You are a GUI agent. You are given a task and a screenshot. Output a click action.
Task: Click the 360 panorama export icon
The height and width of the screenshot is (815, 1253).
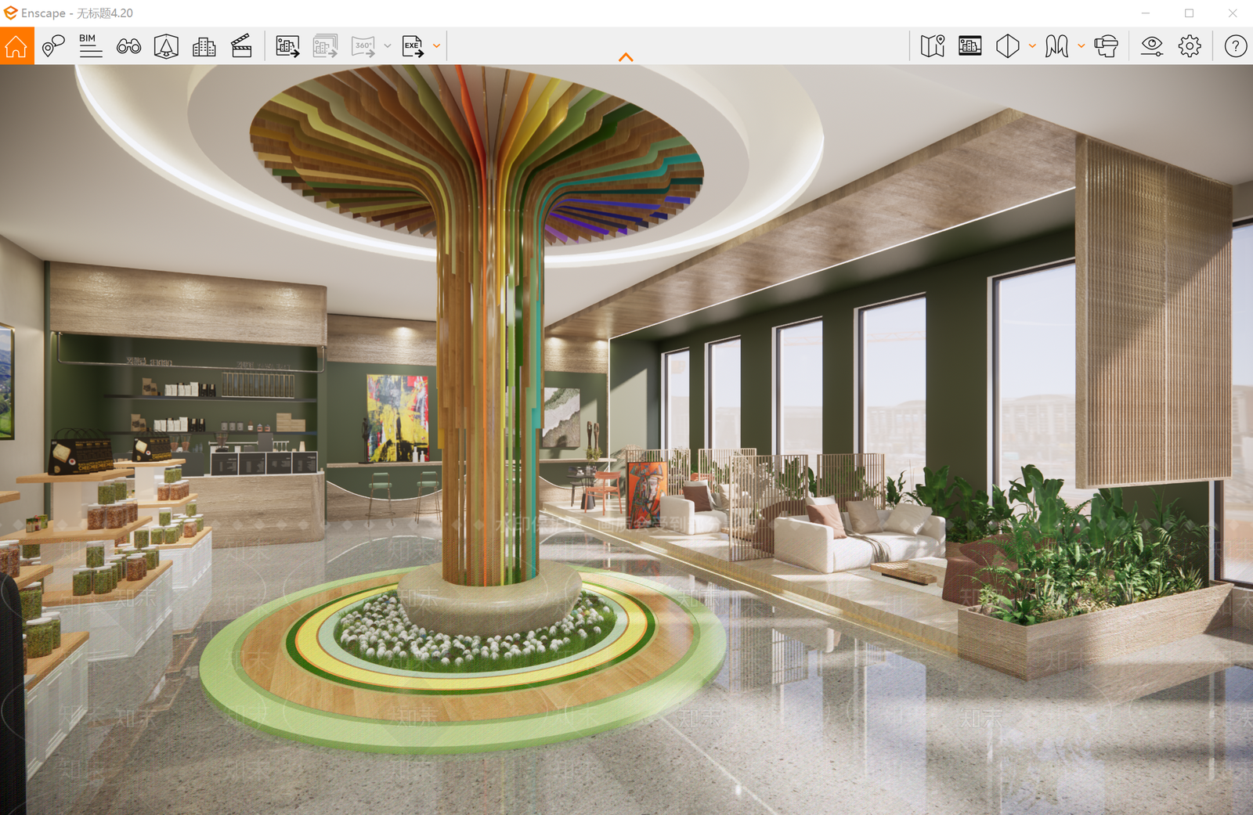coord(363,46)
